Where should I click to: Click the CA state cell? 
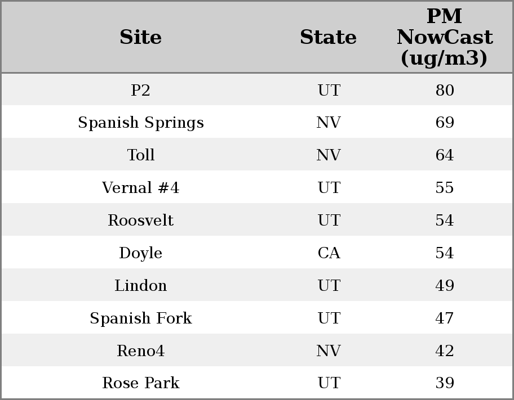click(329, 253)
